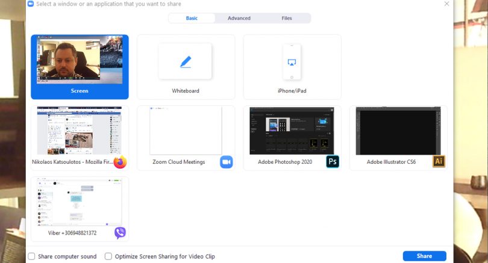Click 'Zoom Cloud Meetings' label text
The width and height of the screenshot is (488, 263).
179,162
